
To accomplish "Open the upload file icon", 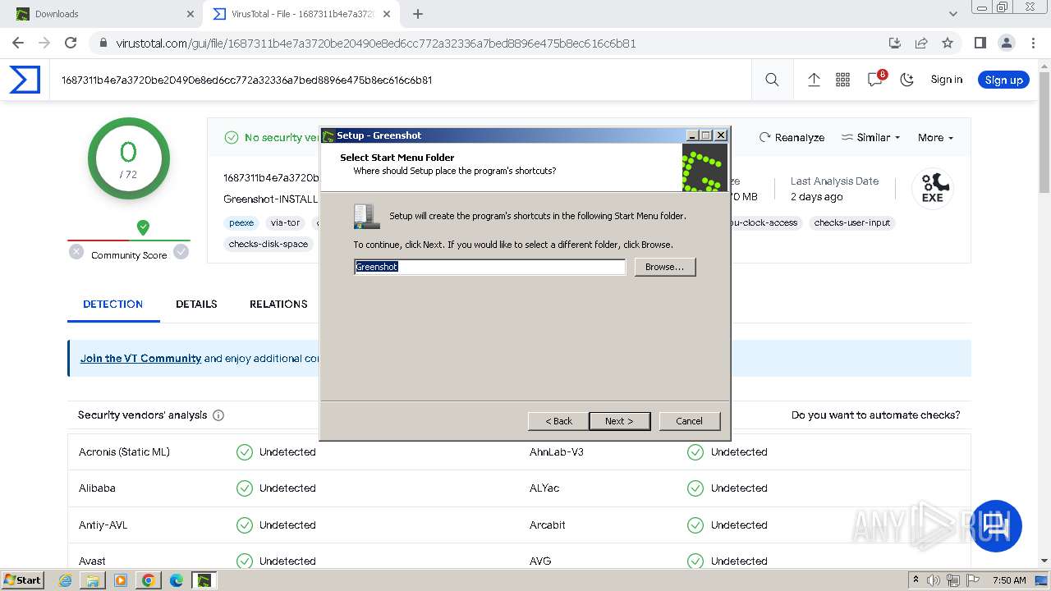I will click(814, 80).
